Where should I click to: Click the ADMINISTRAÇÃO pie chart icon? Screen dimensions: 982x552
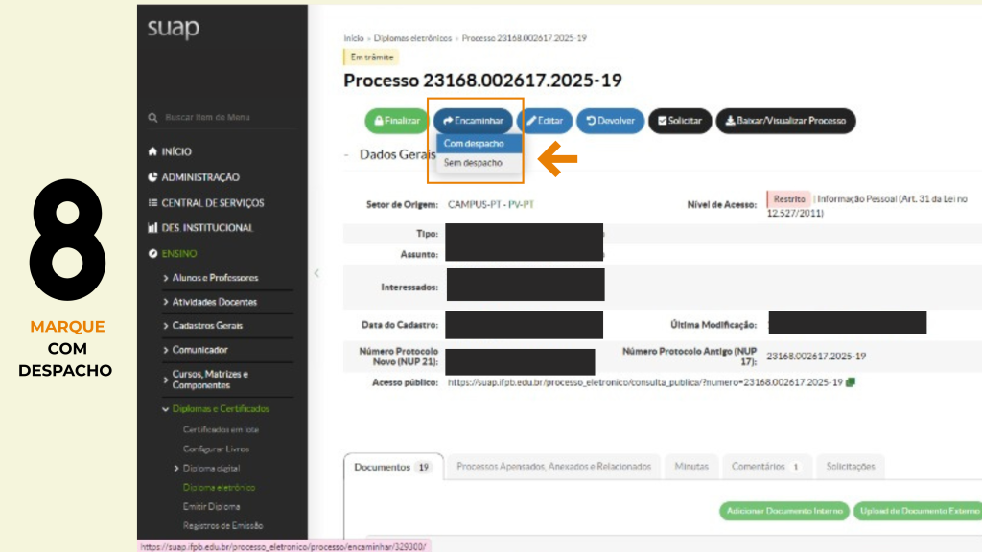[x=152, y=177]
